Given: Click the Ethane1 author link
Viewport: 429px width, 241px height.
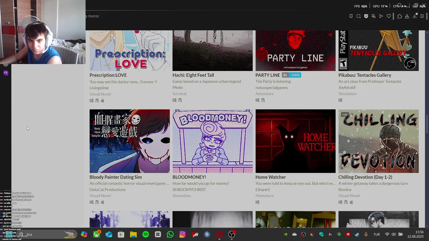Looking at the screenshot, I should pos(262,189).
